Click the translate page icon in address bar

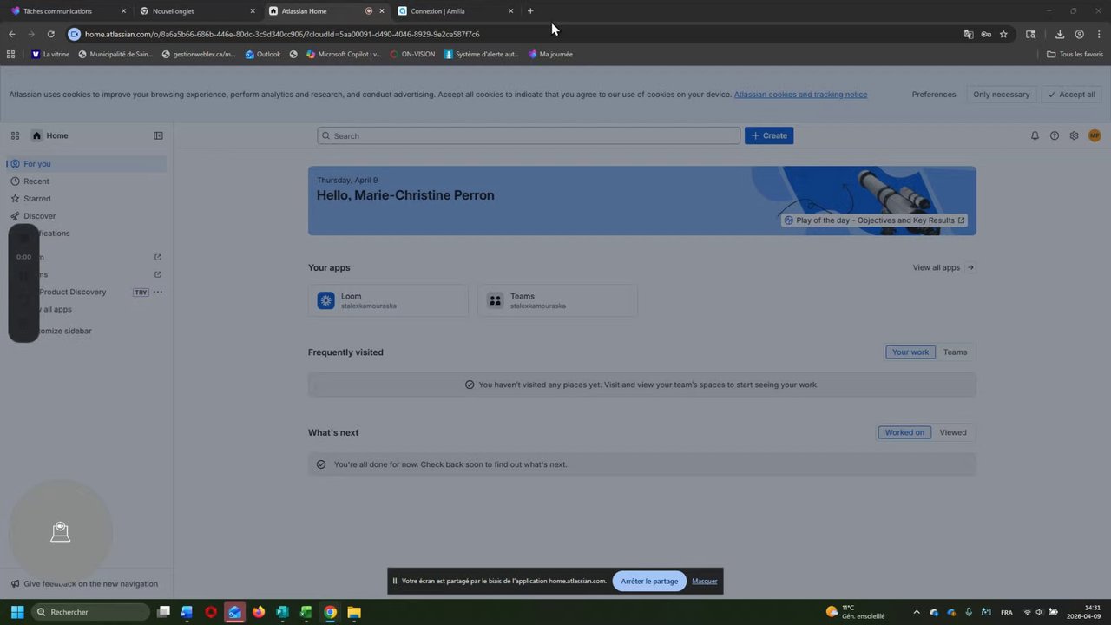click(969, 34)
